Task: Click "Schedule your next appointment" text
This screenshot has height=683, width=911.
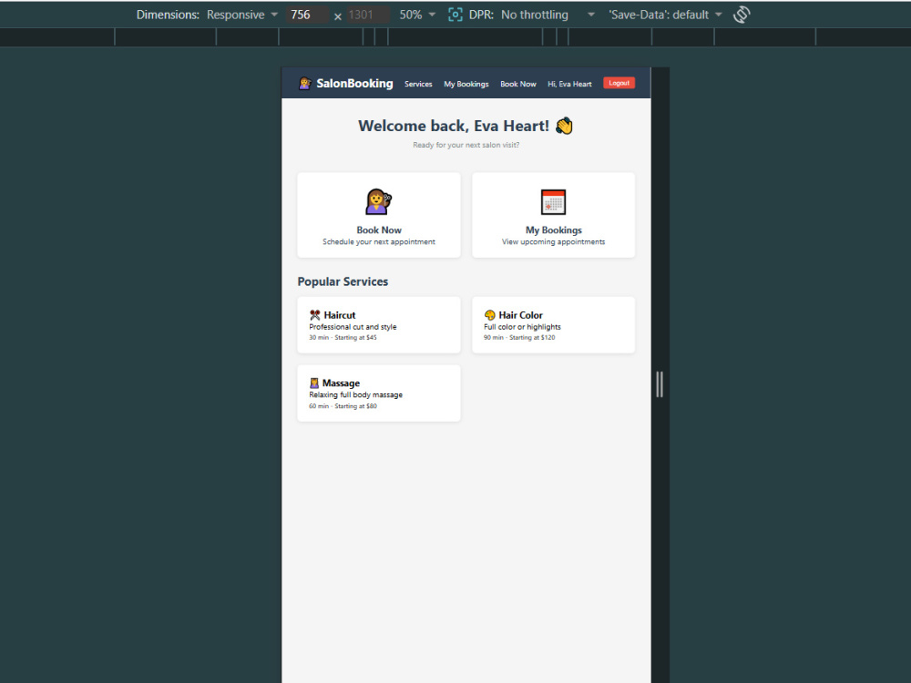Action: [379, 241]
